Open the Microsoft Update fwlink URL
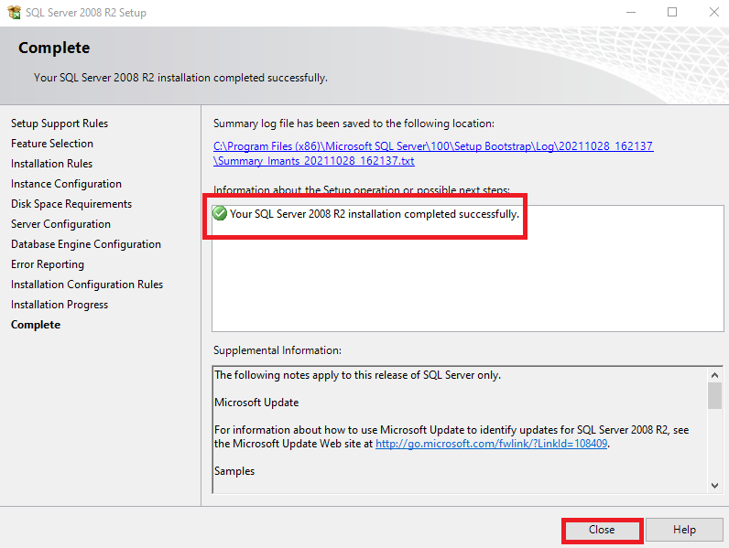Image resolution: width=729 pixels, height=548 pixels. 491,444
